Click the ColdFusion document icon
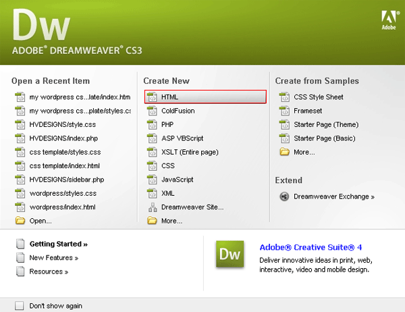Screen dimensions: 405x312 (x=152, y=111)
